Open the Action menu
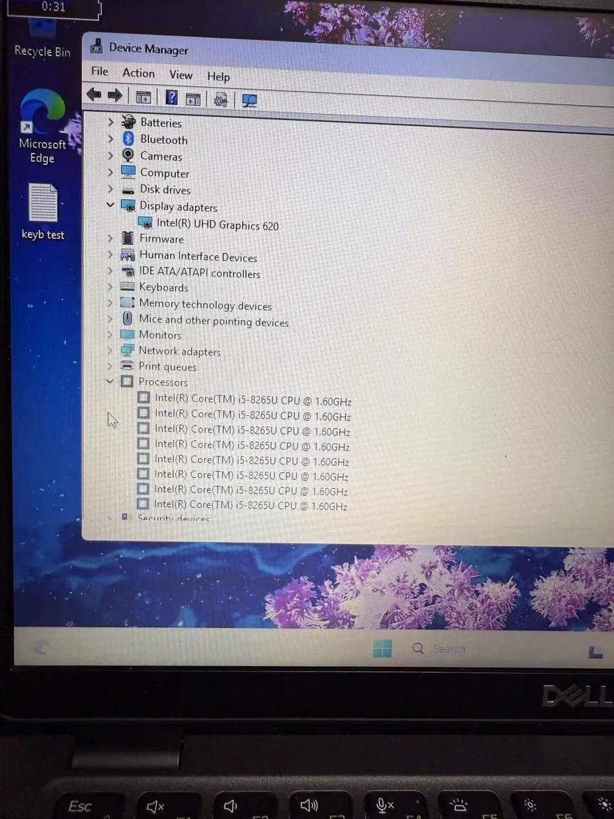Image resolution: width=614 pixels, height=819 pixels. coord(138,73)
